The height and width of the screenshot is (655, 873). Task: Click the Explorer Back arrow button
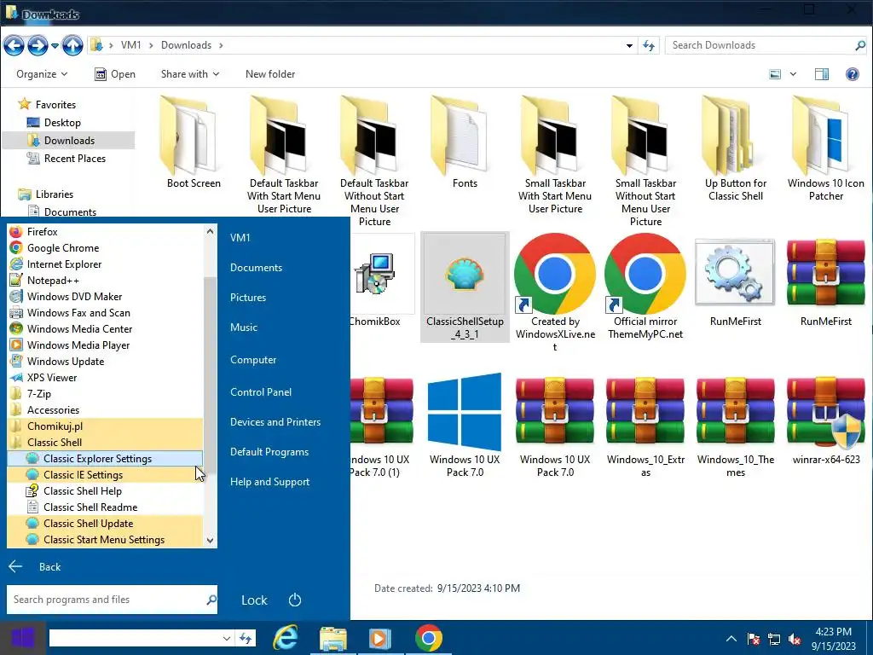(14, 46)
